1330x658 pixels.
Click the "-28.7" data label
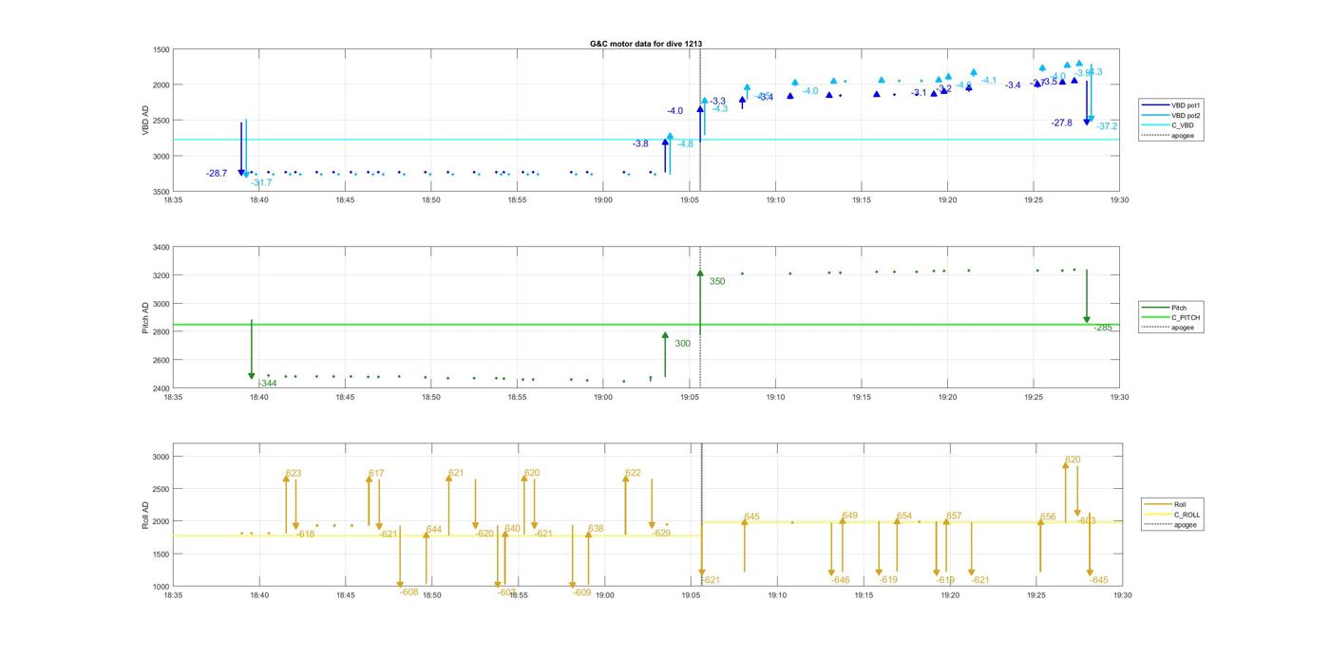pyautogui.click(x=217, y=174)
